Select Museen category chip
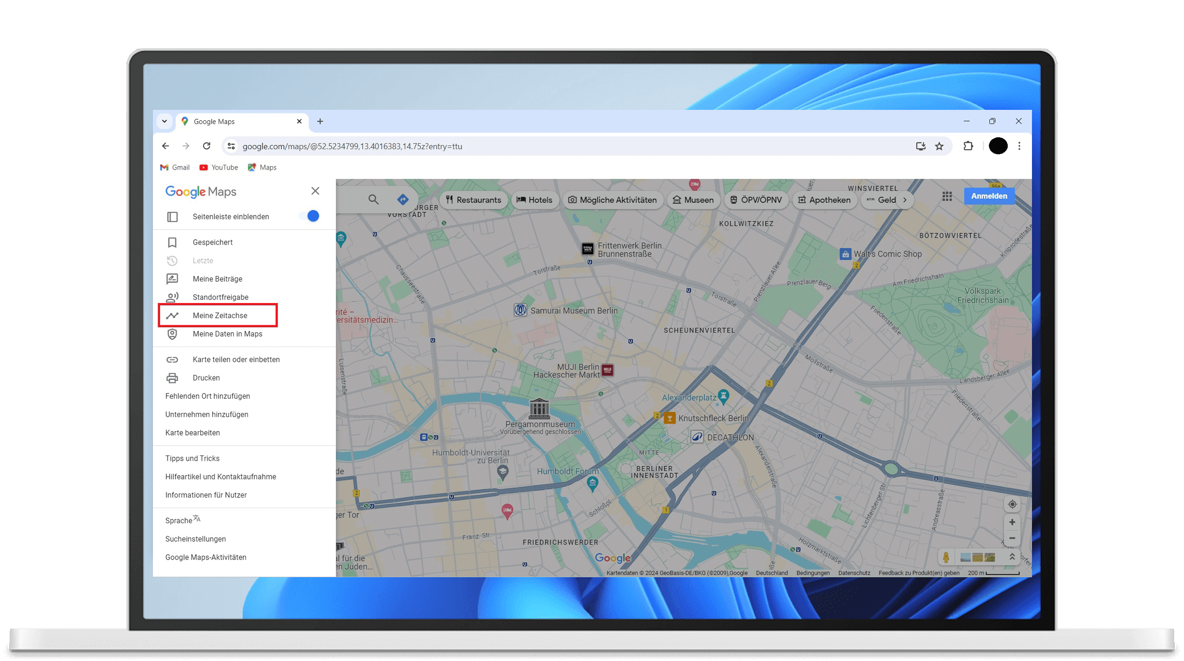The height and width of the screenshot is (661, 1184). [x=693, y=200]
